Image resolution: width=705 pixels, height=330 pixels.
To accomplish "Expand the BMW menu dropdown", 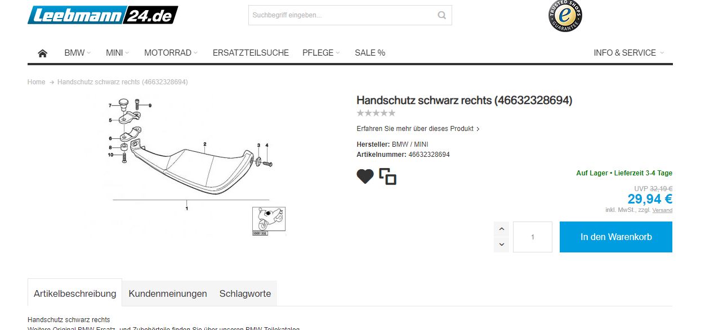I will pyautogui.click(x=78, y=53).
